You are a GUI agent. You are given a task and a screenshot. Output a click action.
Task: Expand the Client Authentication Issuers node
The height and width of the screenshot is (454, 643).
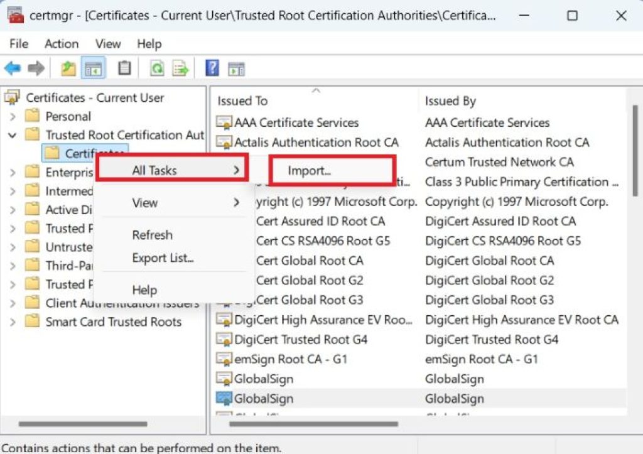pos(13,303)
